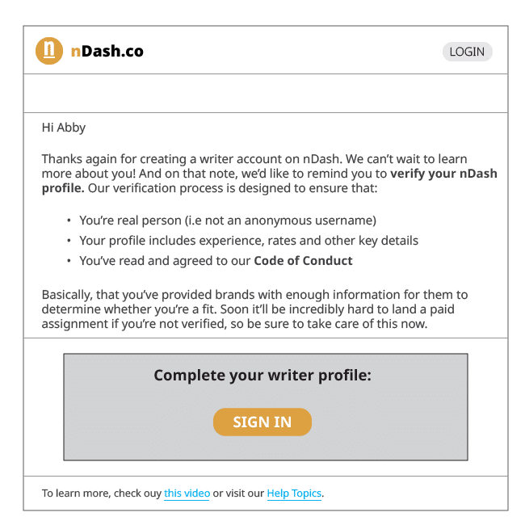Screen dimensions: 525x525
Task: Click the nDash.co brand name text
Action: pos(107,51)
